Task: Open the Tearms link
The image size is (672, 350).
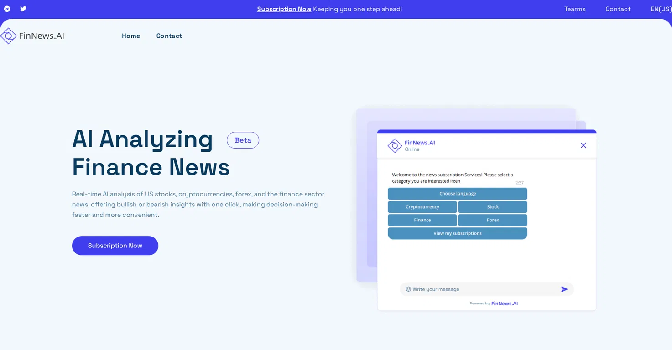Action: 575,9
